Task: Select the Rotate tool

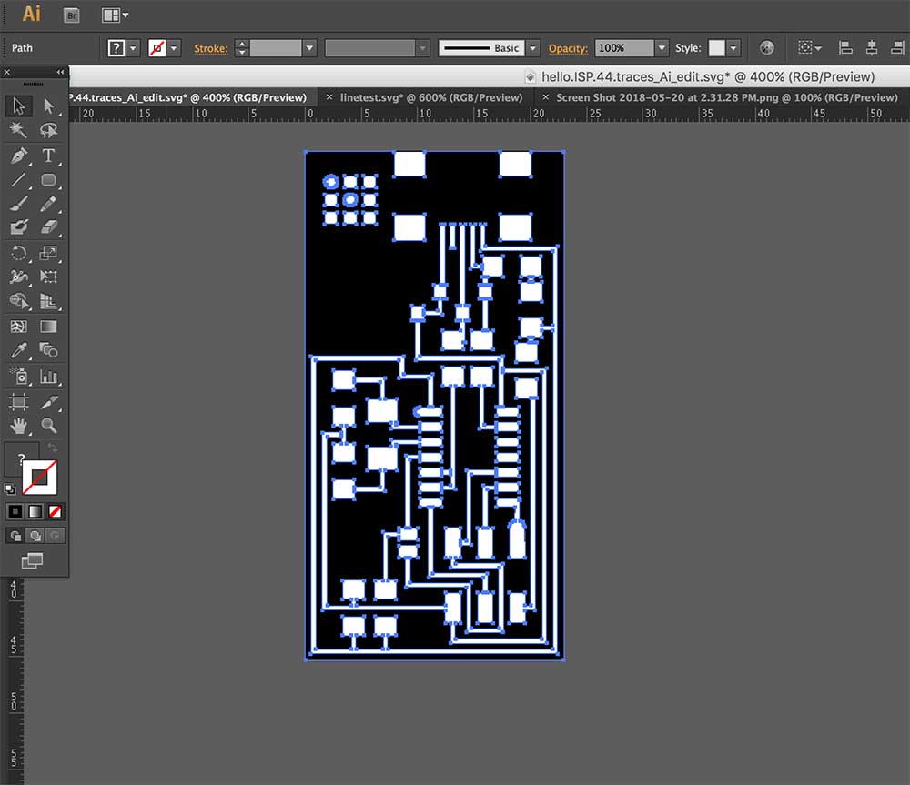Action: coord(18,253)
